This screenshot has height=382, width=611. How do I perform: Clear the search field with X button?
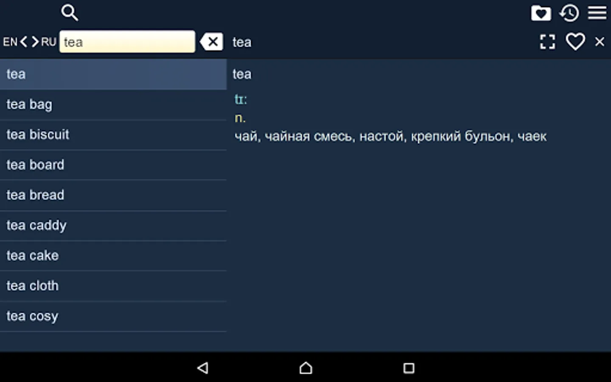pos(212,42)
